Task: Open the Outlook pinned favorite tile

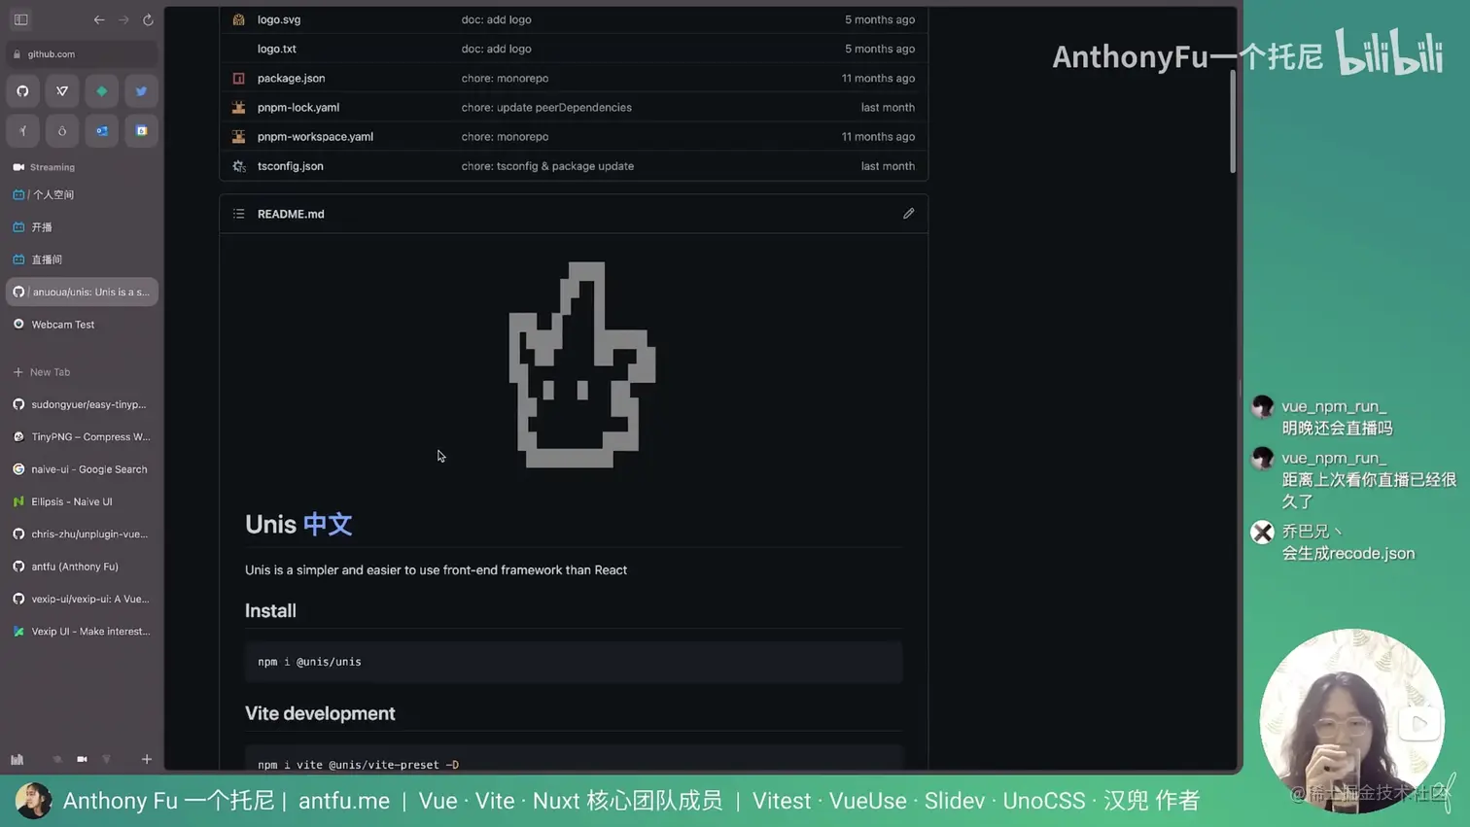Action: coord(102,131)
